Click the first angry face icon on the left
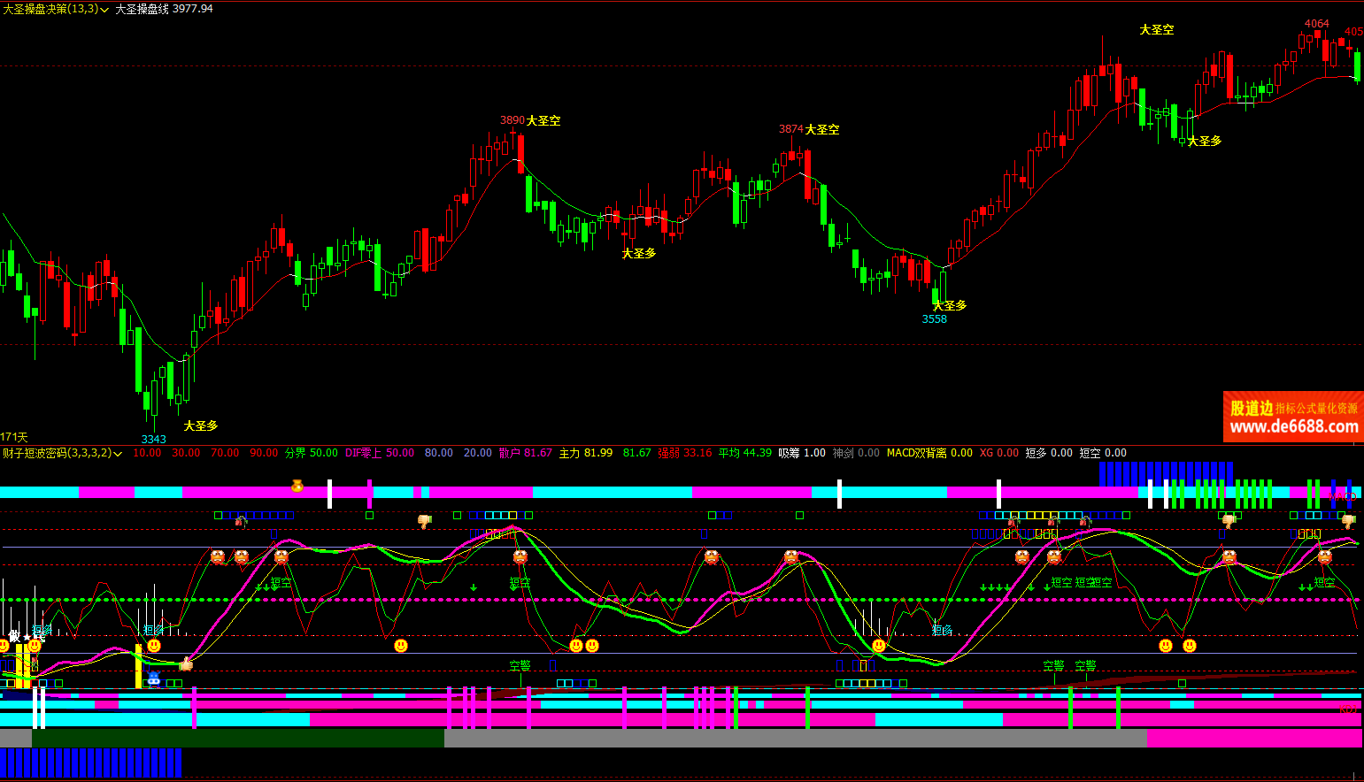The width and height of the screenshot is (1364, 782). 218,556
